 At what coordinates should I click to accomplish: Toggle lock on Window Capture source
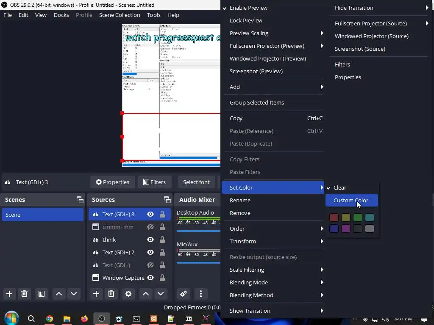162,278
